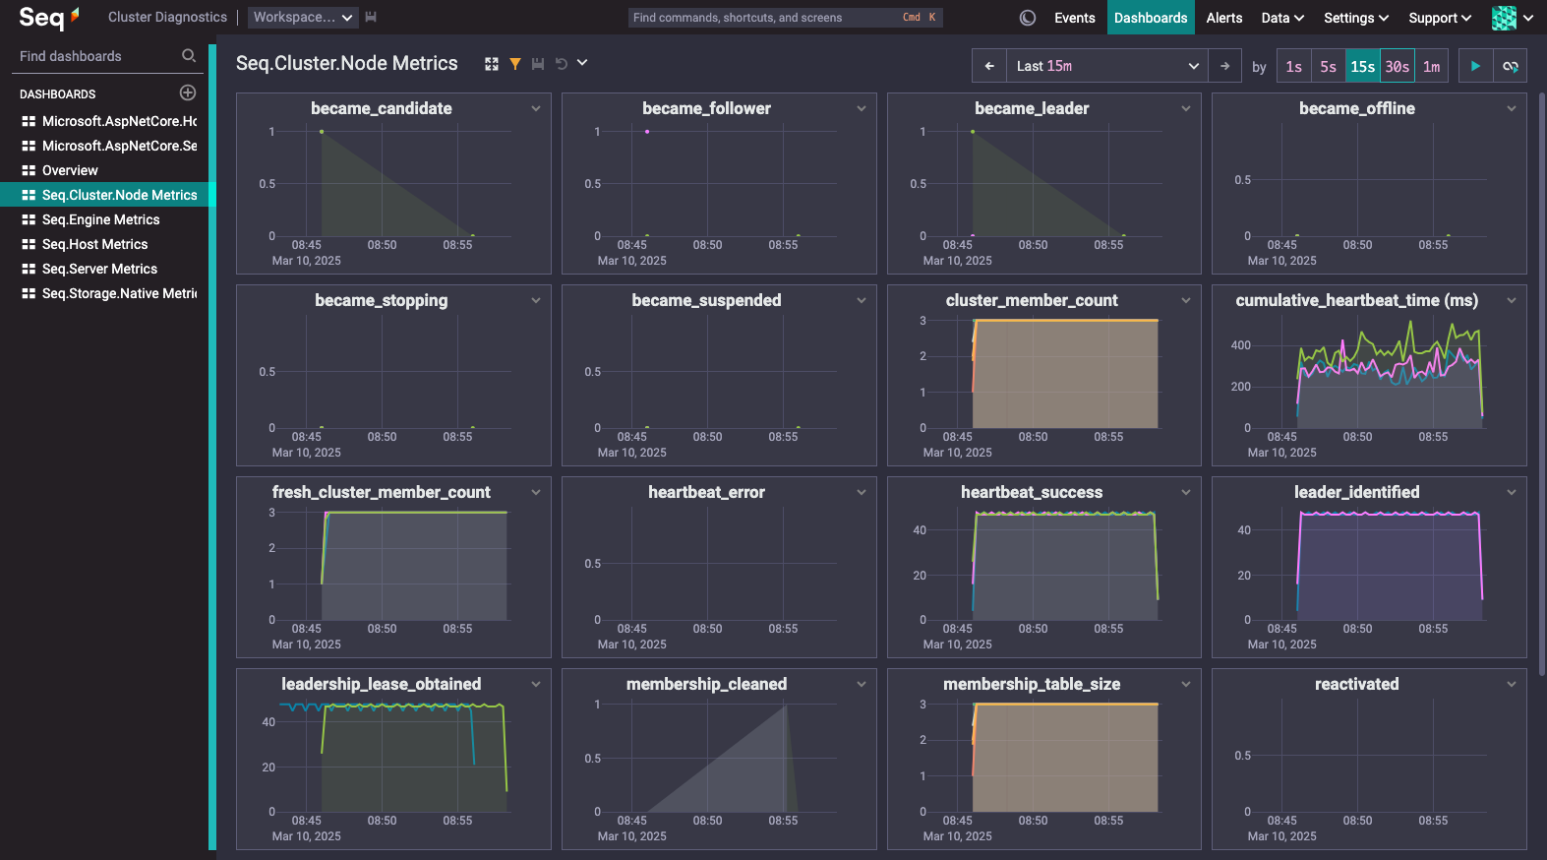The width and height of the screenshot is (1547, 860).
Task: Start auto-refresh with play button
Action: (x=1475, y=66)
